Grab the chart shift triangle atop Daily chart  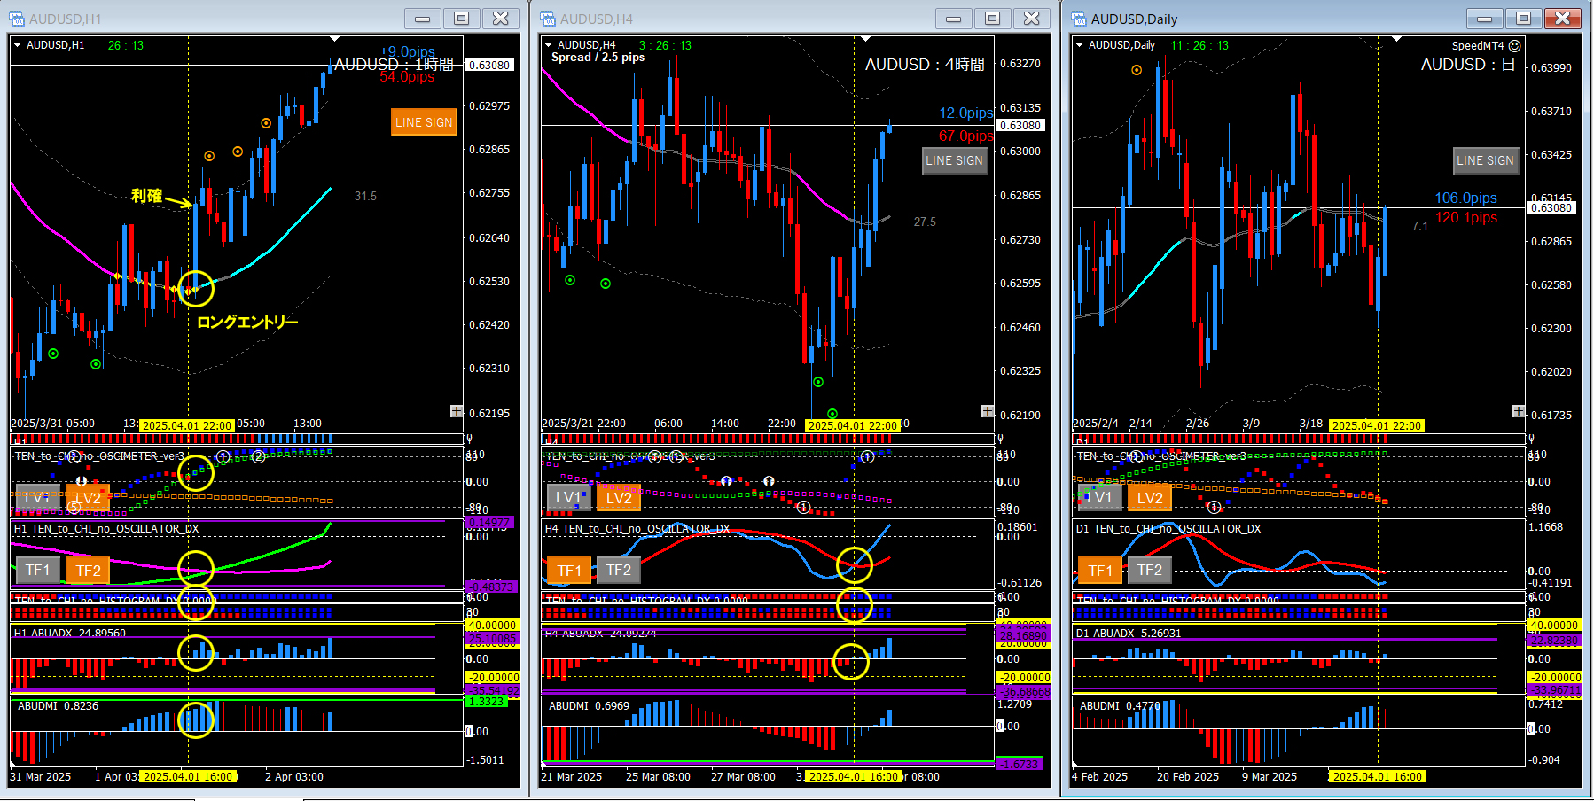1396,39
